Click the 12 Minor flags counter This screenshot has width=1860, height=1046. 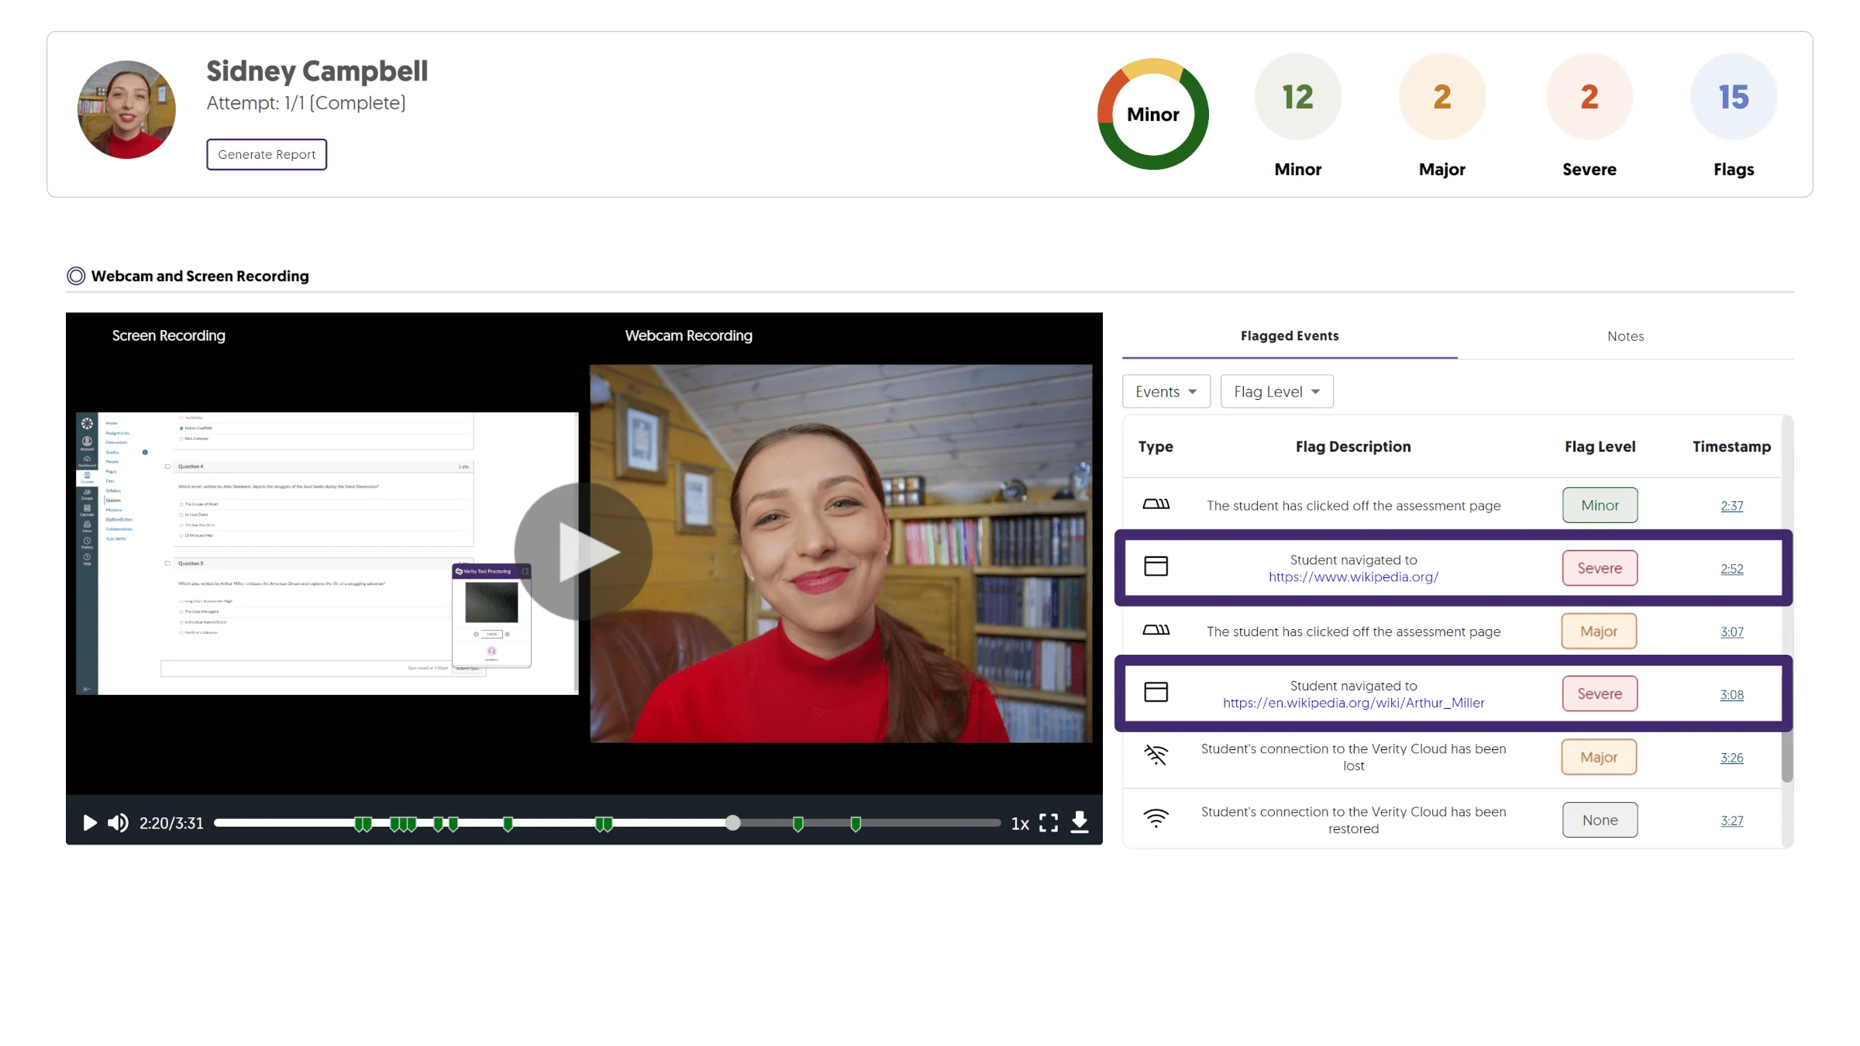click(1297, 97)
